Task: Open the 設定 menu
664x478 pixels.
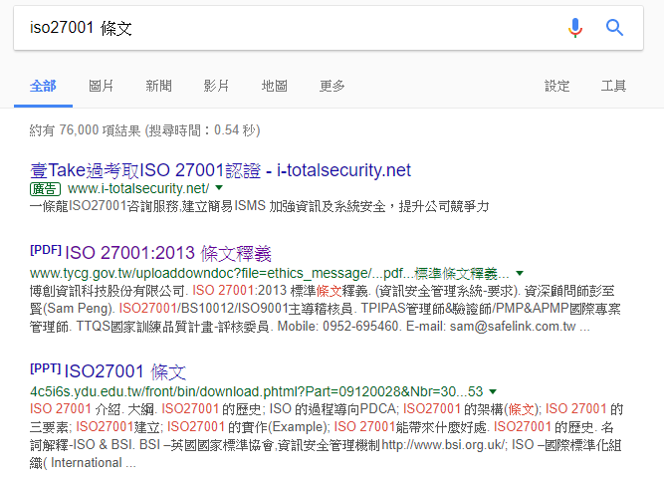Action: click(556, 86)
